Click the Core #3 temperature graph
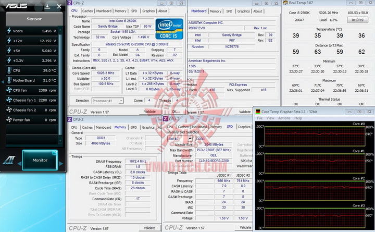The height and width of the screenshot is (232, 375). coord(315,218)
